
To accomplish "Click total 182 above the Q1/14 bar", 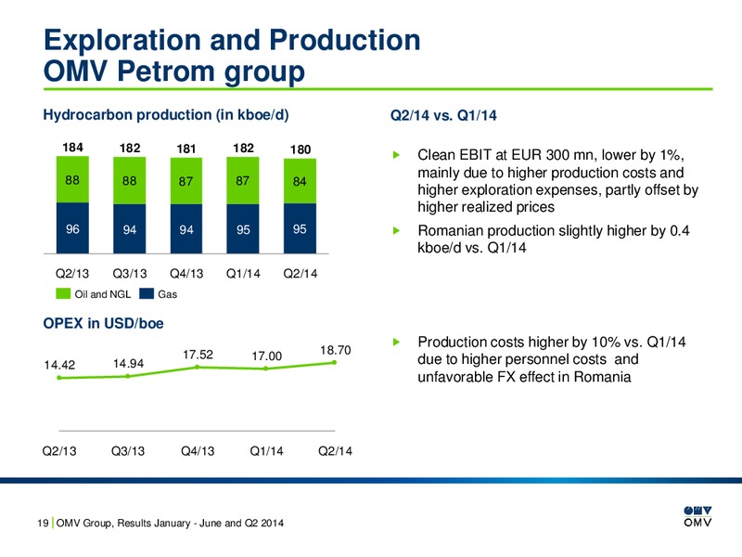I will tap(243, 148).
